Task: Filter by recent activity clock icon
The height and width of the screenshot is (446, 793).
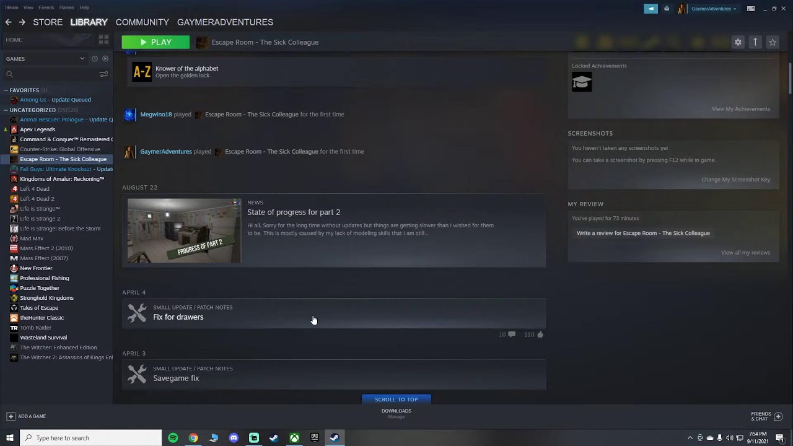Action: (x=95, y=59)
